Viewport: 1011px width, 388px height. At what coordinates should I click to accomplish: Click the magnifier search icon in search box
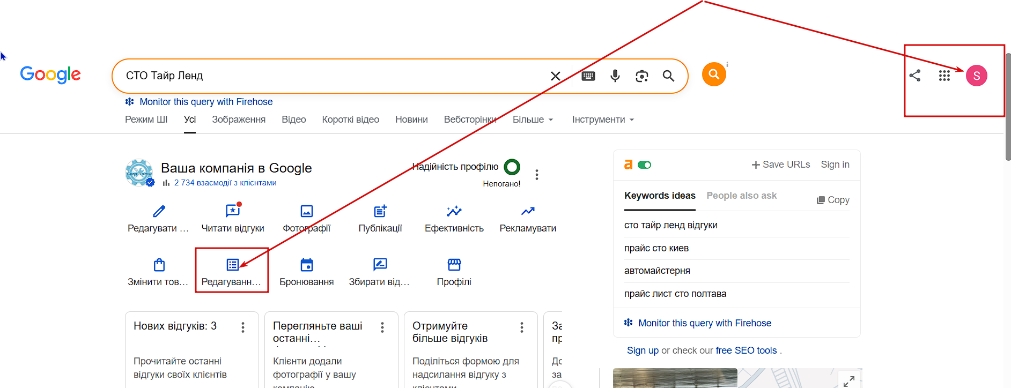[x=668, y=76]
